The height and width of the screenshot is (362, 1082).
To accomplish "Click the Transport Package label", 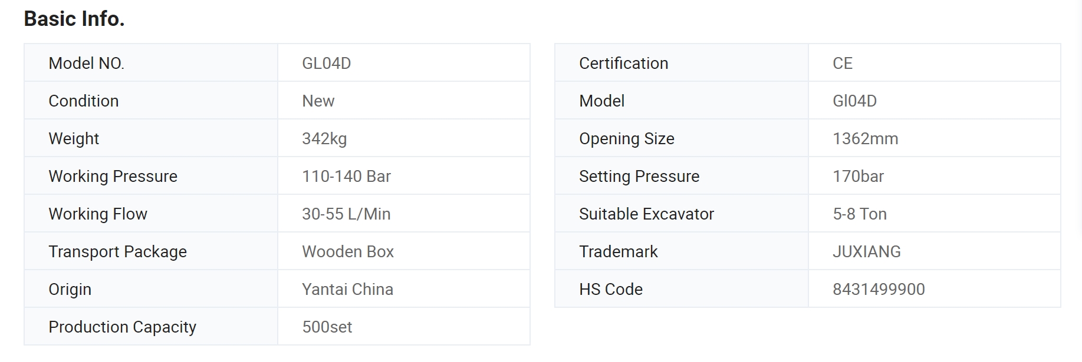I will (117, 251).
